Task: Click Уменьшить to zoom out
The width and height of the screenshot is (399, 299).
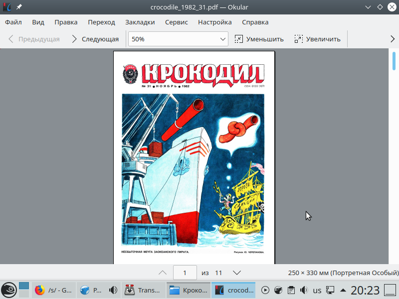Action: [259, 39]
